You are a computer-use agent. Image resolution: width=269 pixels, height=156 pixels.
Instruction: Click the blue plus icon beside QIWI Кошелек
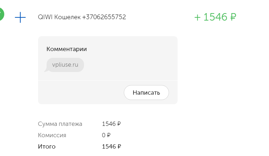coord(20,17)
